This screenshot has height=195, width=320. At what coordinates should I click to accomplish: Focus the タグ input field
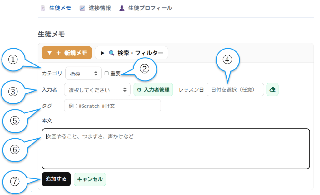pos(112,106)
